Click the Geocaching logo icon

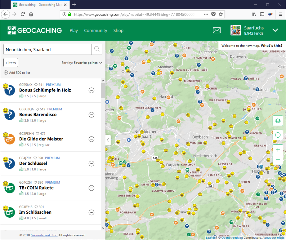pyautogui.click(x=11, y=30)
